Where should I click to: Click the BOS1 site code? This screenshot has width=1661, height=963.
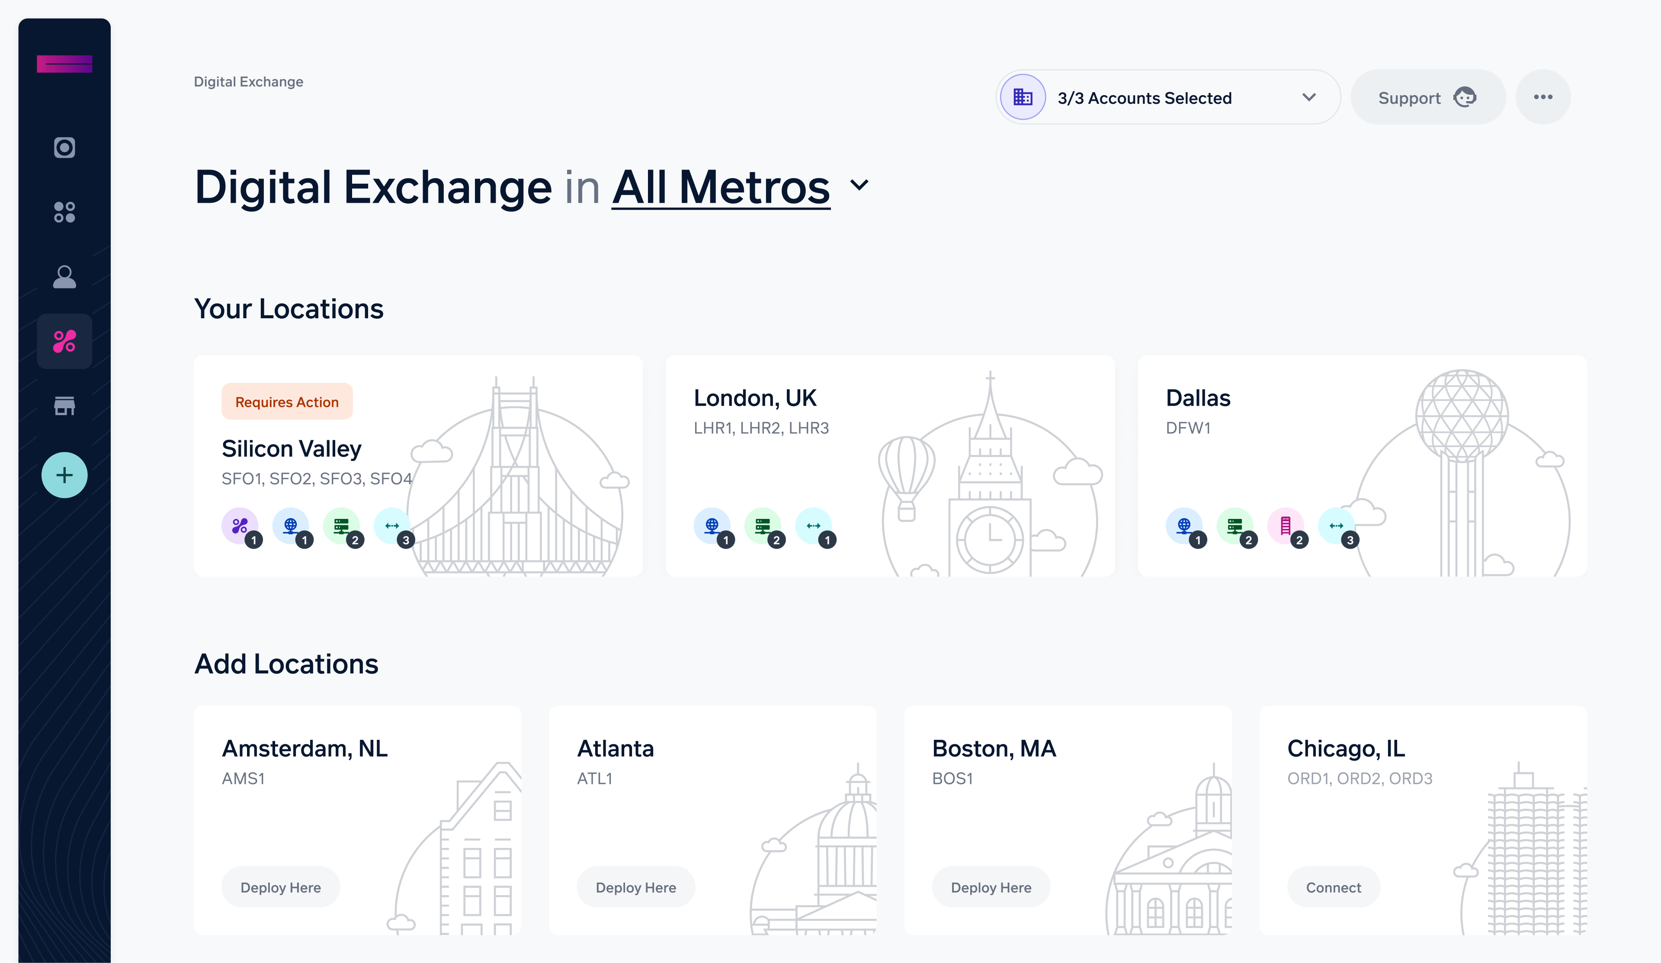pos(952,779)
